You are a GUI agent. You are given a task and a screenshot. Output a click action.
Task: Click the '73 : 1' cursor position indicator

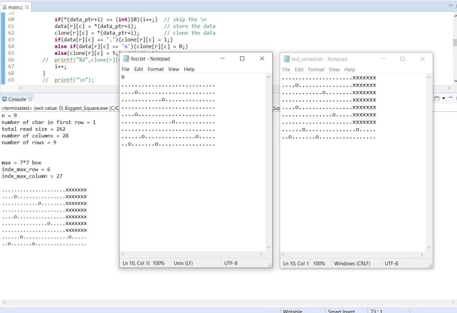tap(376, 311)
